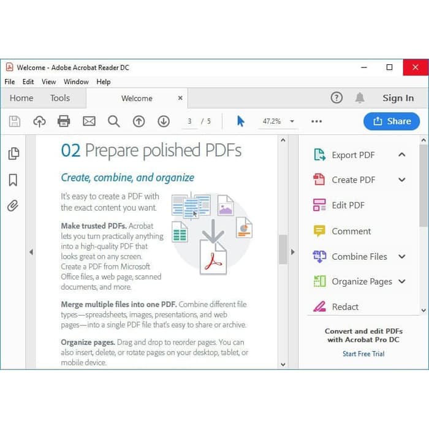This screenshot has width=429, height=429.
Task: Go to previous page arrow
Action: (x=139, y=121)
